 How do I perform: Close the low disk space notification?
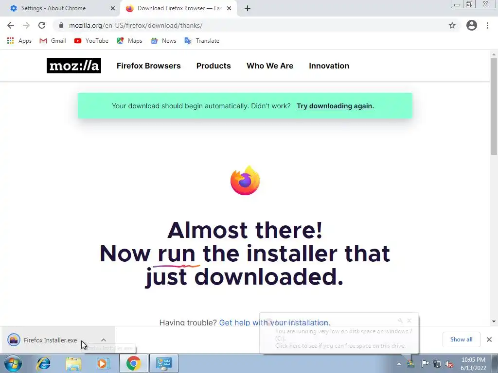[409, 321]
